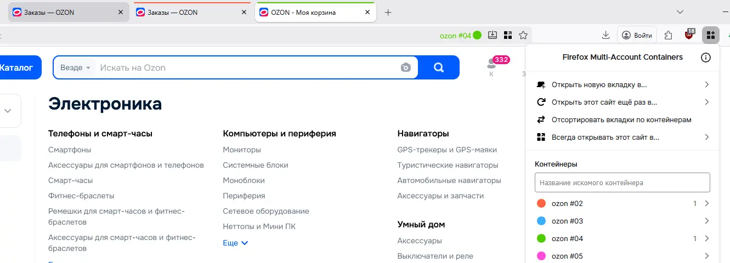Image resolution: width=730 pixels, height=263 pixels.
Task: Open the Периферия link
Action: click(x=244, y=196)
